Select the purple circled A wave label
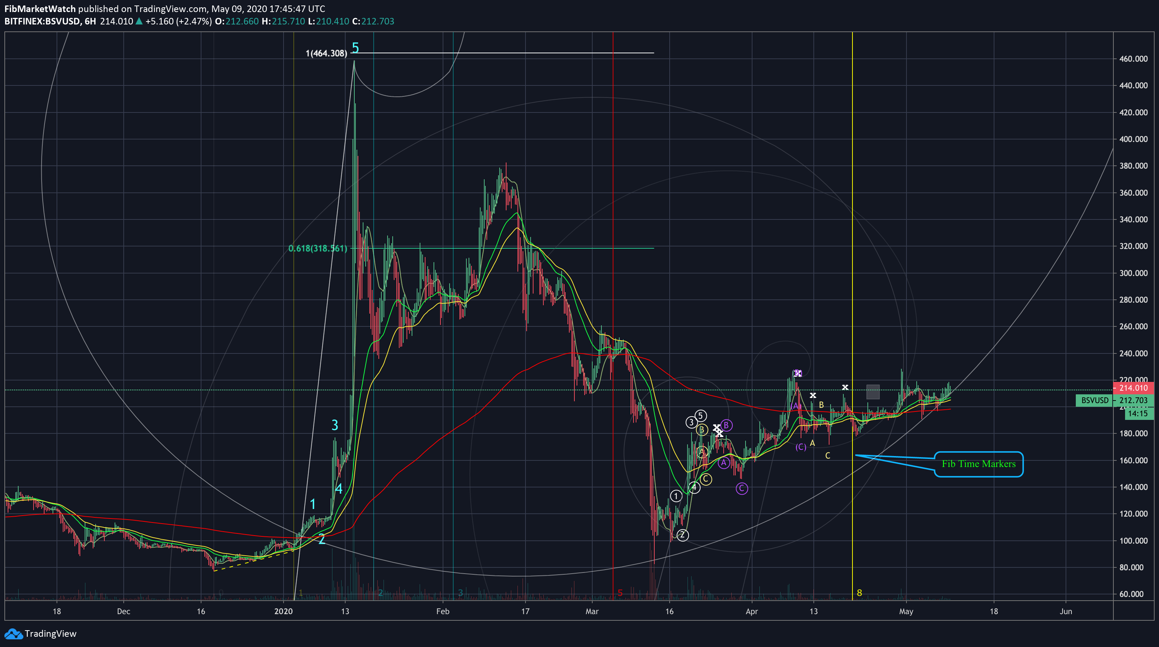This screenshot has height=647, width=1159. click(x=724, y=462)
